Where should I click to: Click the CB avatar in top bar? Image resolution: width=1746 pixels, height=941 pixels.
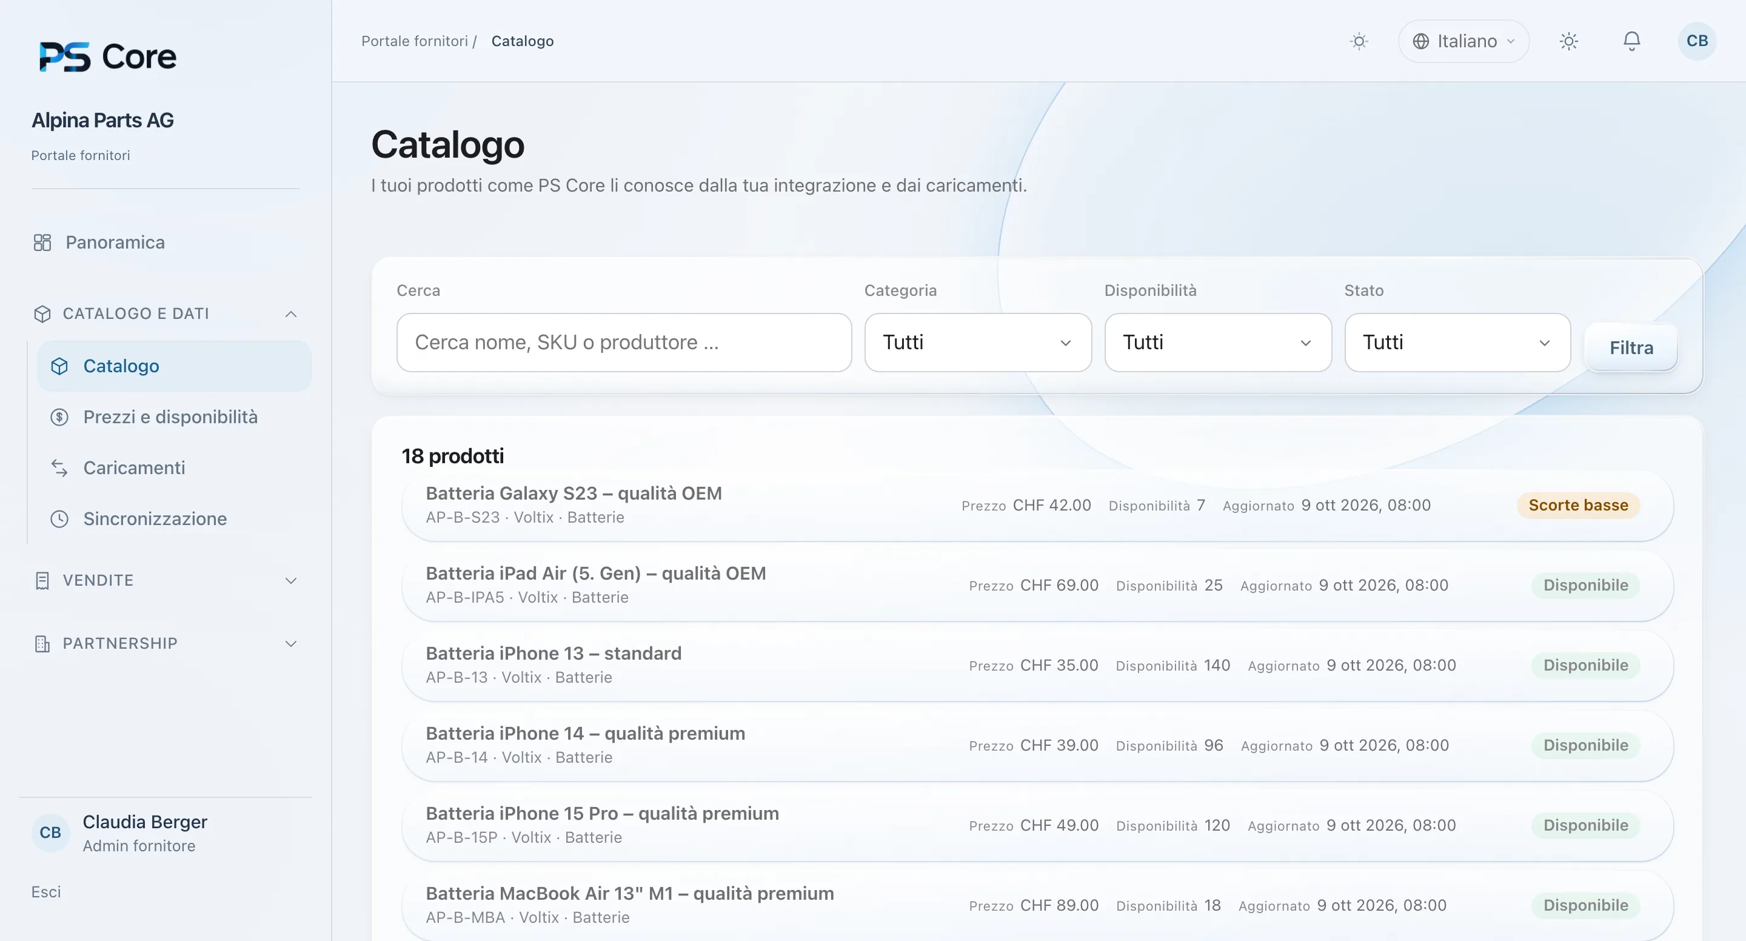point(1697,41)
